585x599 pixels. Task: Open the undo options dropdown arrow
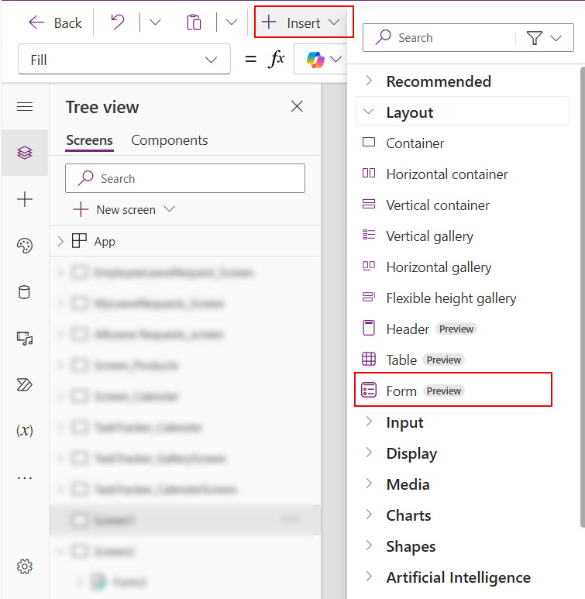click(x=155, y=22)
